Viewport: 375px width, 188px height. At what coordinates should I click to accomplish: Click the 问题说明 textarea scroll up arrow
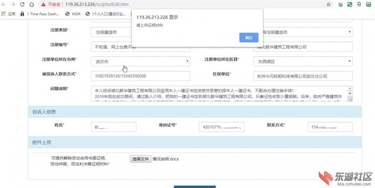click(350, 89)
